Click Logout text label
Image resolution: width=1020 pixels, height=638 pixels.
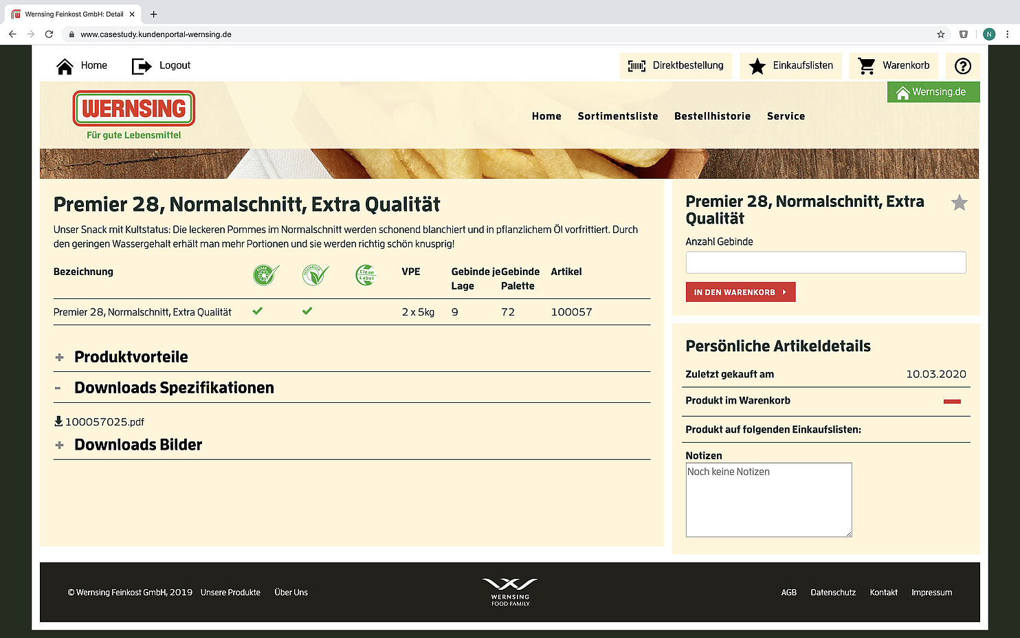[x=175, y=65]
